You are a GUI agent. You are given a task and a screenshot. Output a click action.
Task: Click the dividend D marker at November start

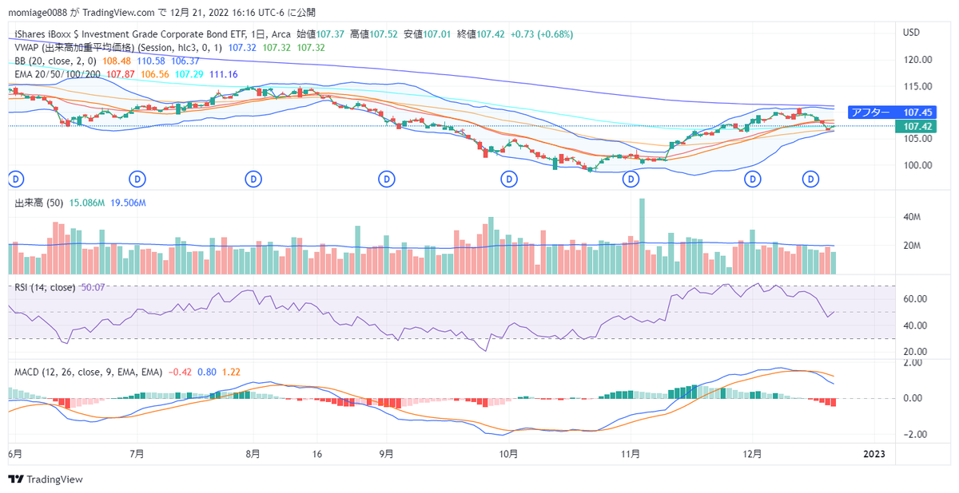[x=631, y=179]
